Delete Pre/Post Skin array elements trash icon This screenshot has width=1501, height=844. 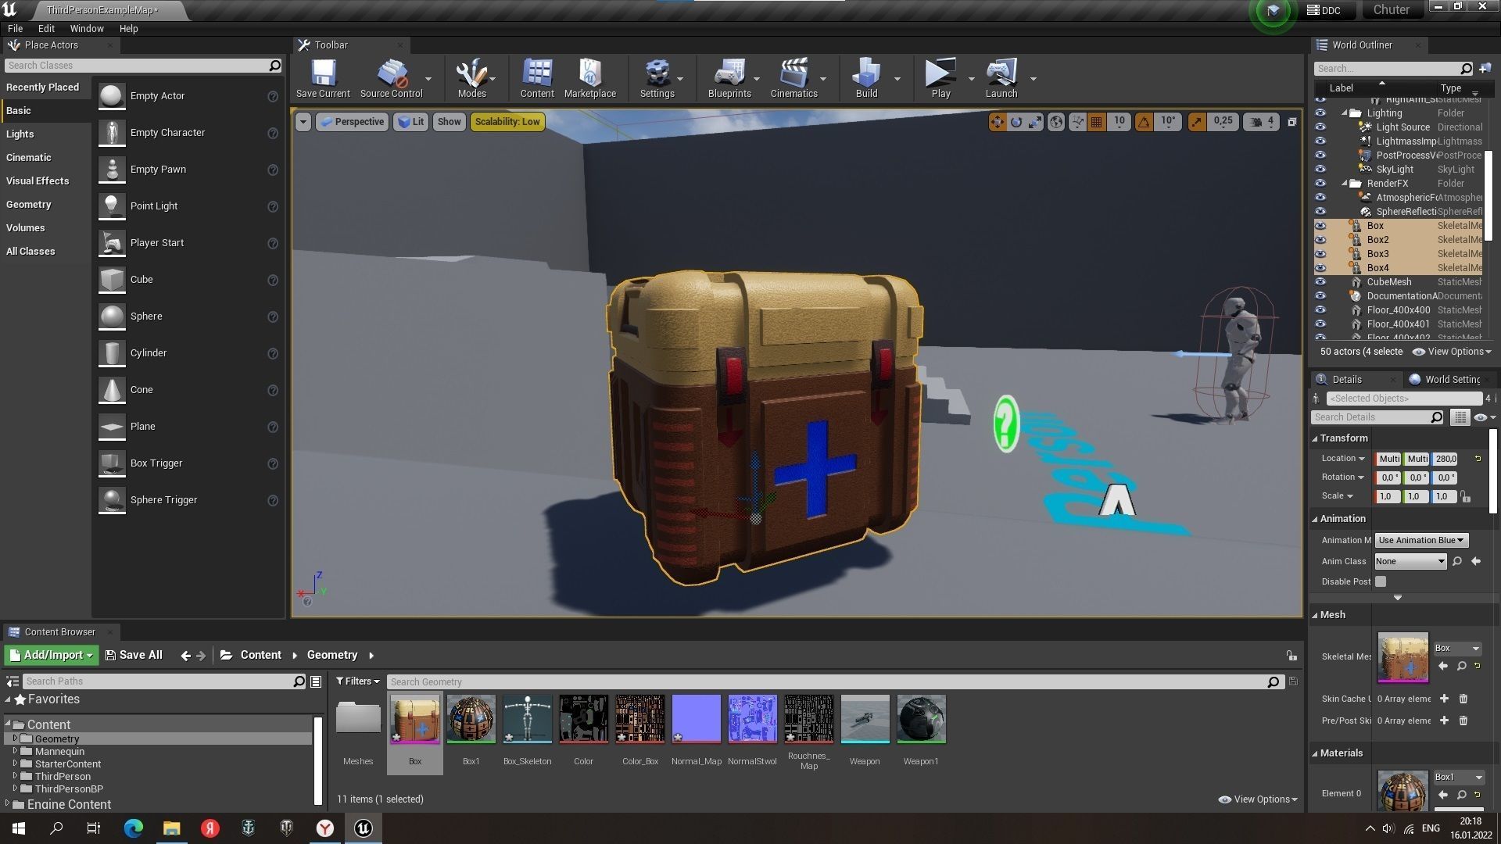click(x=1463, y=721)
